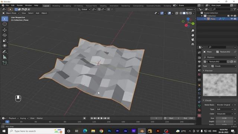Create new texture copy icon
This screenshot has height=134, width=238.
tap(232, 62)
